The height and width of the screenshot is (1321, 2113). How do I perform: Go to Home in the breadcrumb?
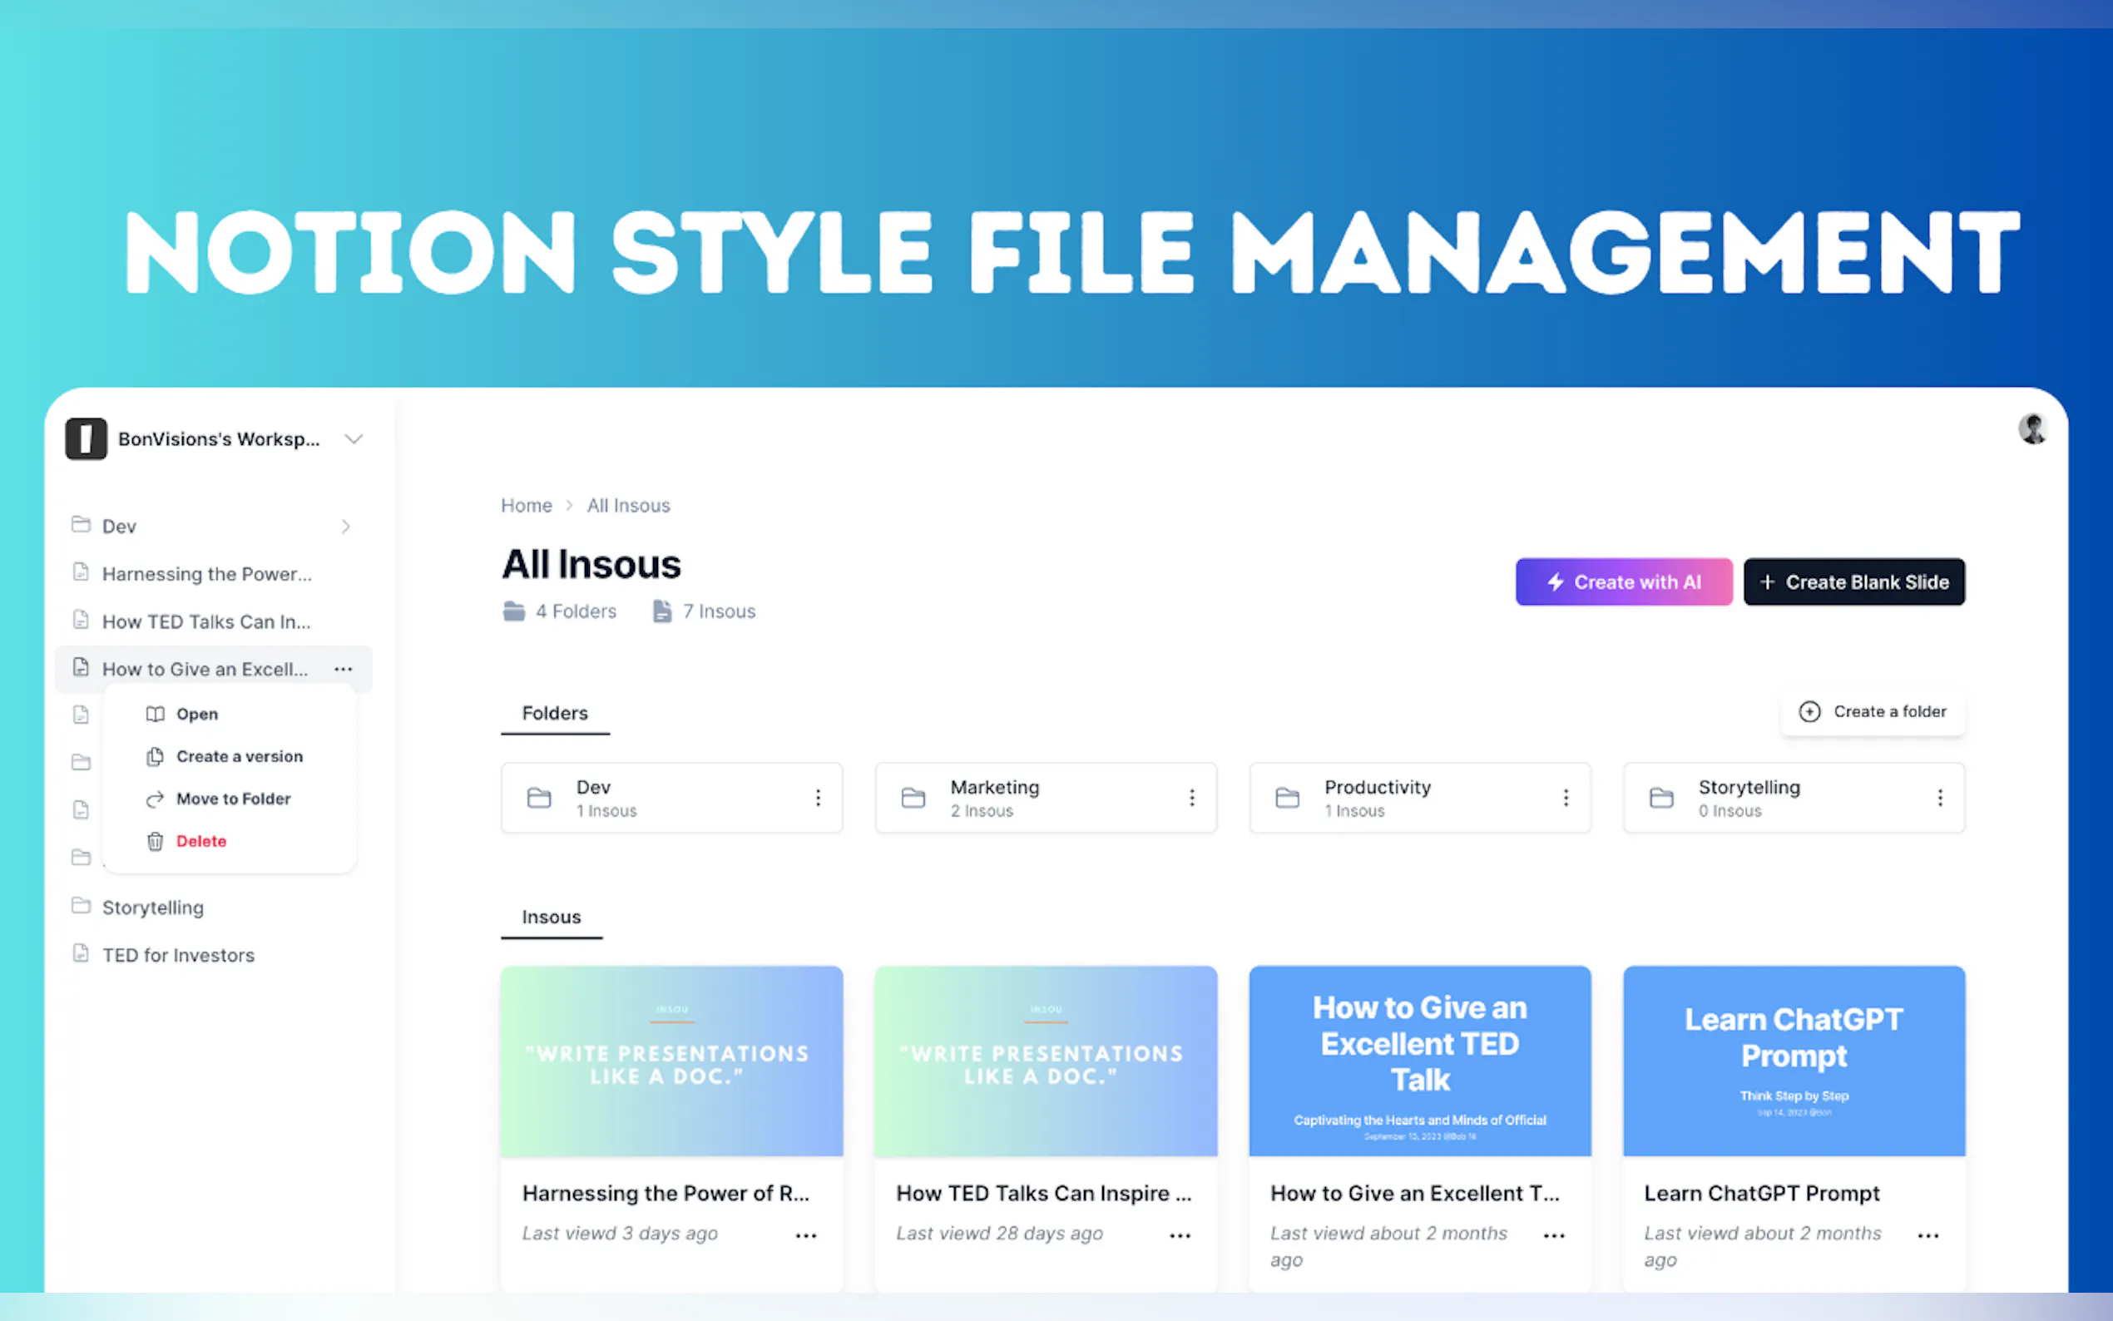point(526,506)
